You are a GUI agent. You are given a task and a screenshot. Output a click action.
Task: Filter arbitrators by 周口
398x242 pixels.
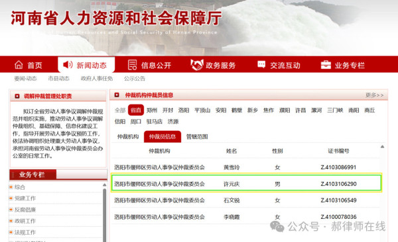[136, 122]
